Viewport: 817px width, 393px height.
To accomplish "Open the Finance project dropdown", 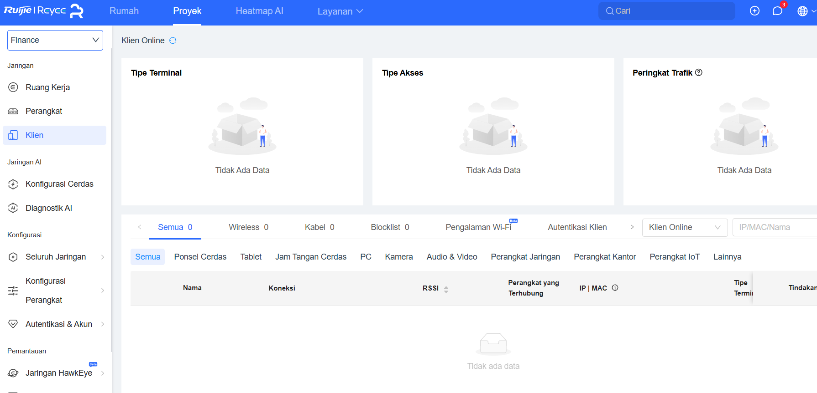I will pos(55,40).
